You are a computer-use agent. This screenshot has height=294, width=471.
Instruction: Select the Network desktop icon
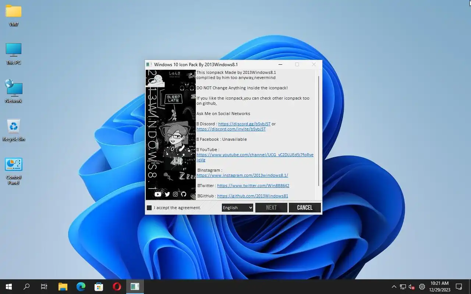pos(14,91)
